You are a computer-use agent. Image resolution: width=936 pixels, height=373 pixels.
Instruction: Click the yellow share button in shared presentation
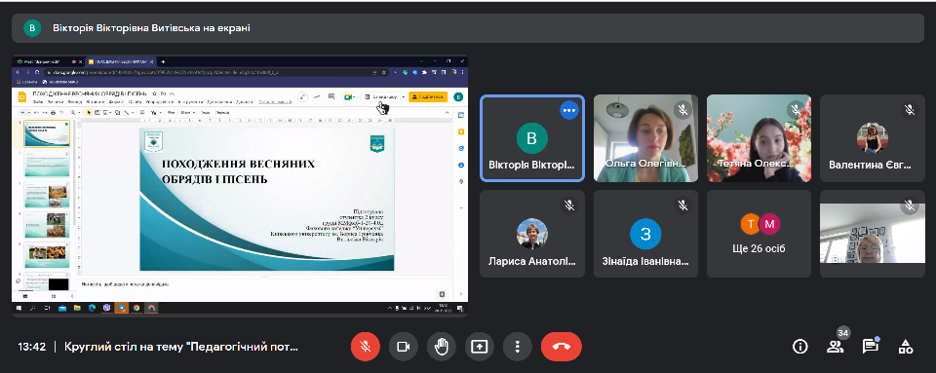428,96
